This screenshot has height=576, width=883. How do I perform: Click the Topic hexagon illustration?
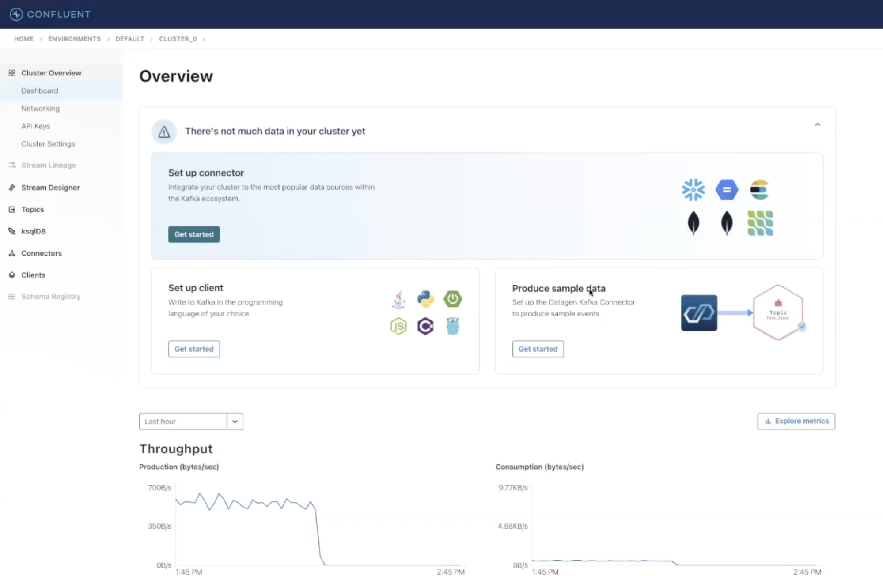click(x=778, y=312)
